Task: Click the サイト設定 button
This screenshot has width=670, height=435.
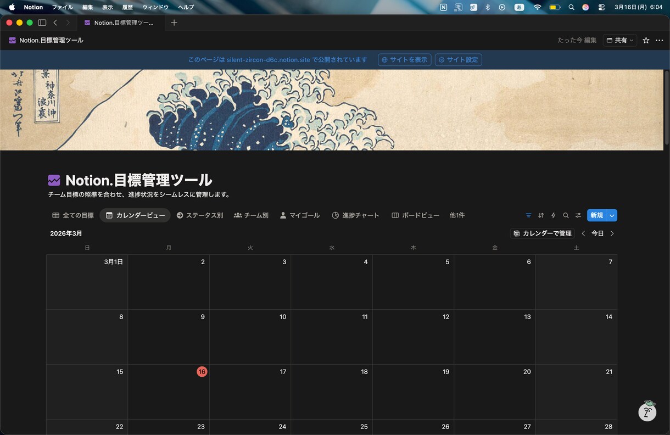Action: [x=458, y=60]
